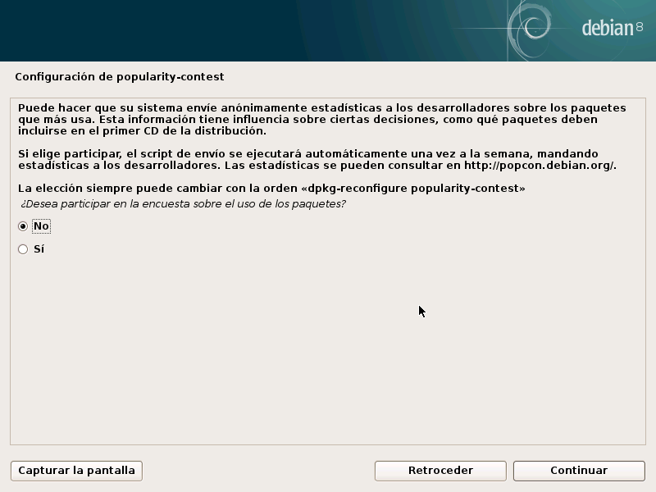The width and height of the screenshot is (656, 492).
Task: Click the Retroceder button
Action: (x=440, y=471)
